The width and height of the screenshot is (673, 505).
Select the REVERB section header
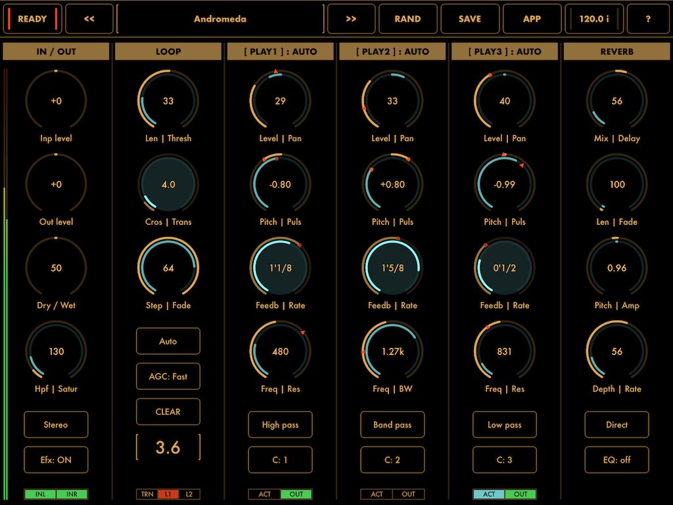[x=616, y=51]
